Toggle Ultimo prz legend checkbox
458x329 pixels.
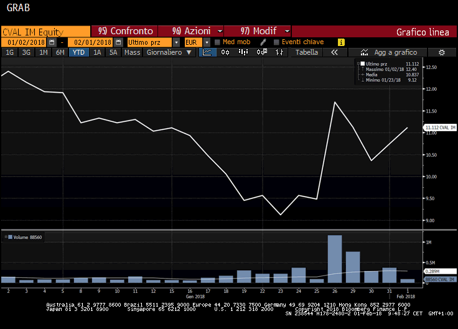tap(363, 63)
